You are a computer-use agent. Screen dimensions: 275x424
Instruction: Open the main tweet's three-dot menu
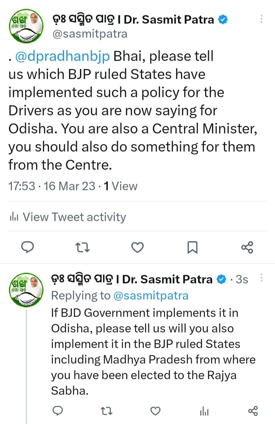tap(262, 19)
